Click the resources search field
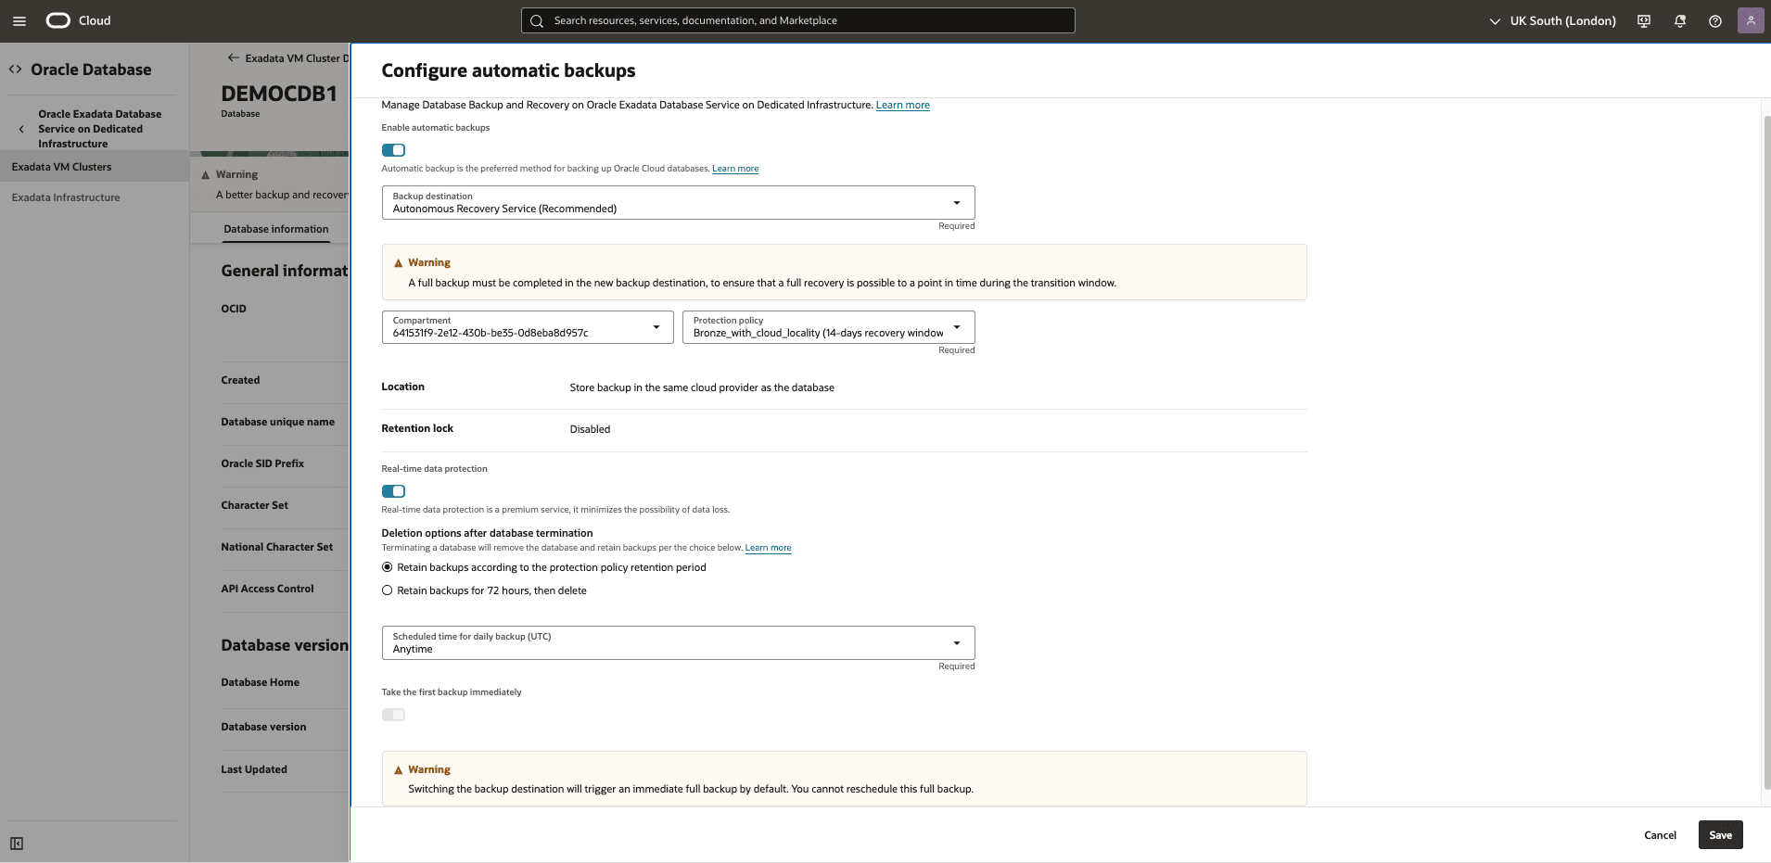This screenshot has width=1771, height=863. point(797,19)
